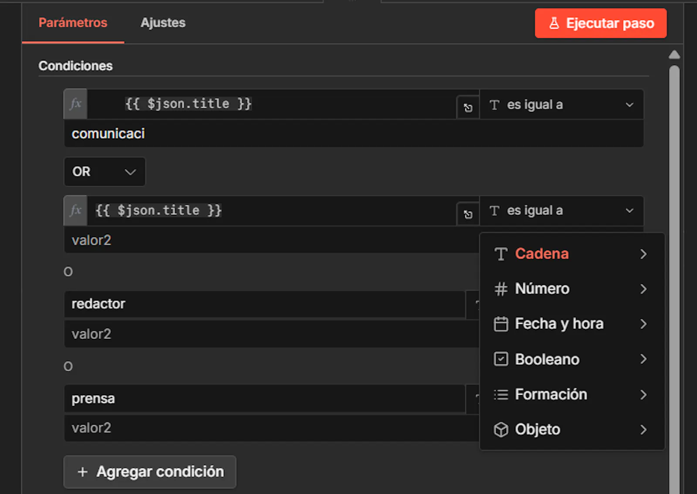Click the first {{ $json.title }} expression field

[271, 104]
